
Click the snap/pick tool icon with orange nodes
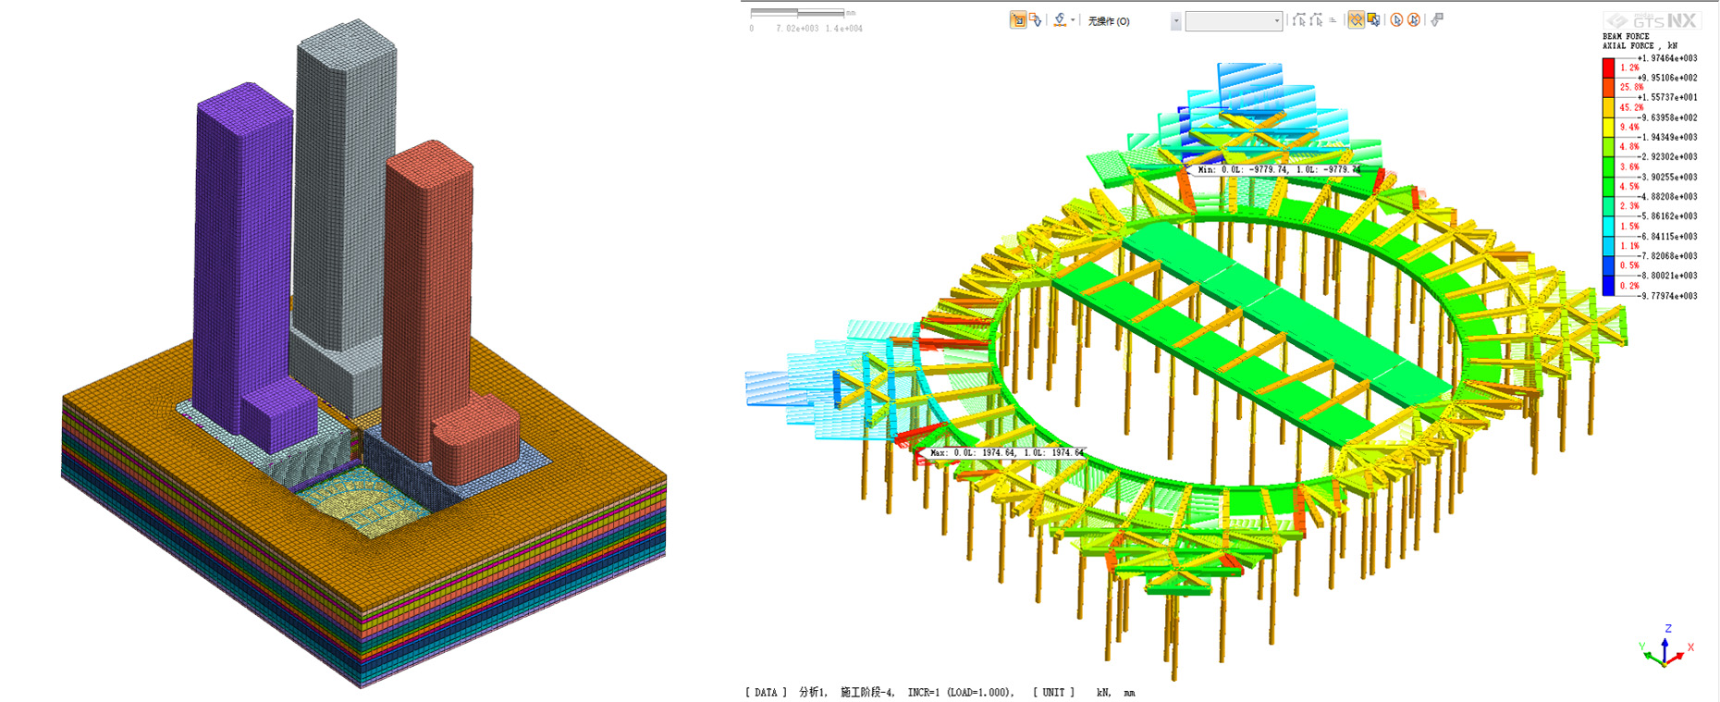[1060, 20]
